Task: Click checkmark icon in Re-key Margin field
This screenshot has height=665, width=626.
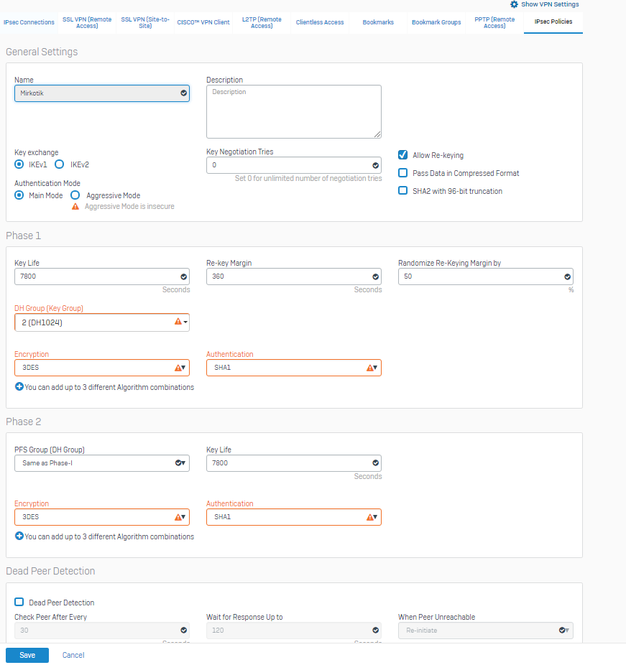Action: click(x=375, y=276)
